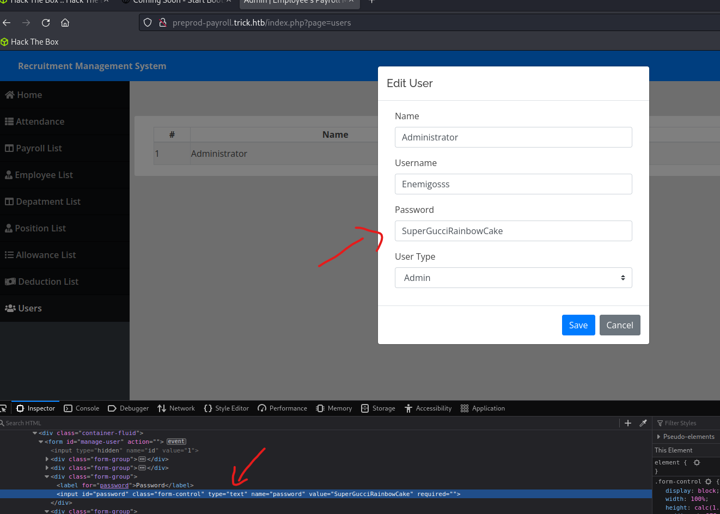
Task: Switch to the Console devtools tab
Action: pyautogui.click(x=81, y=408)
